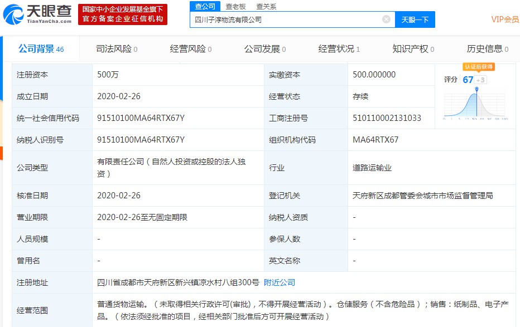Open the 公司发展 tab
Screen dimensions: 520x327
tap(265, 49)
